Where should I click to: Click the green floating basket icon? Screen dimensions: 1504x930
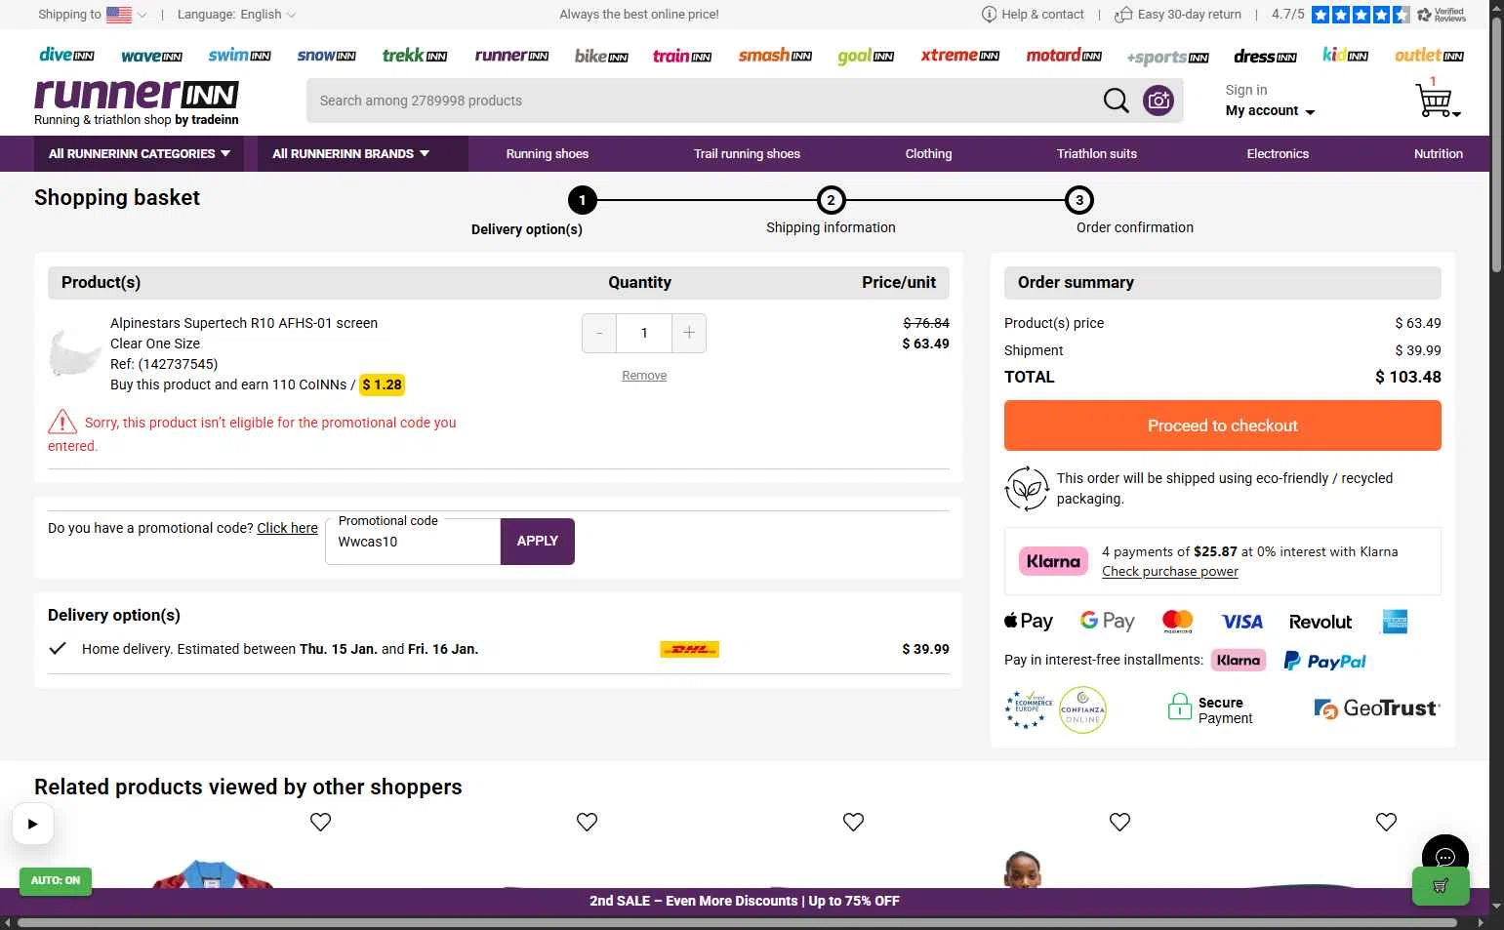pyautogui.click(x=1441, y=886)
